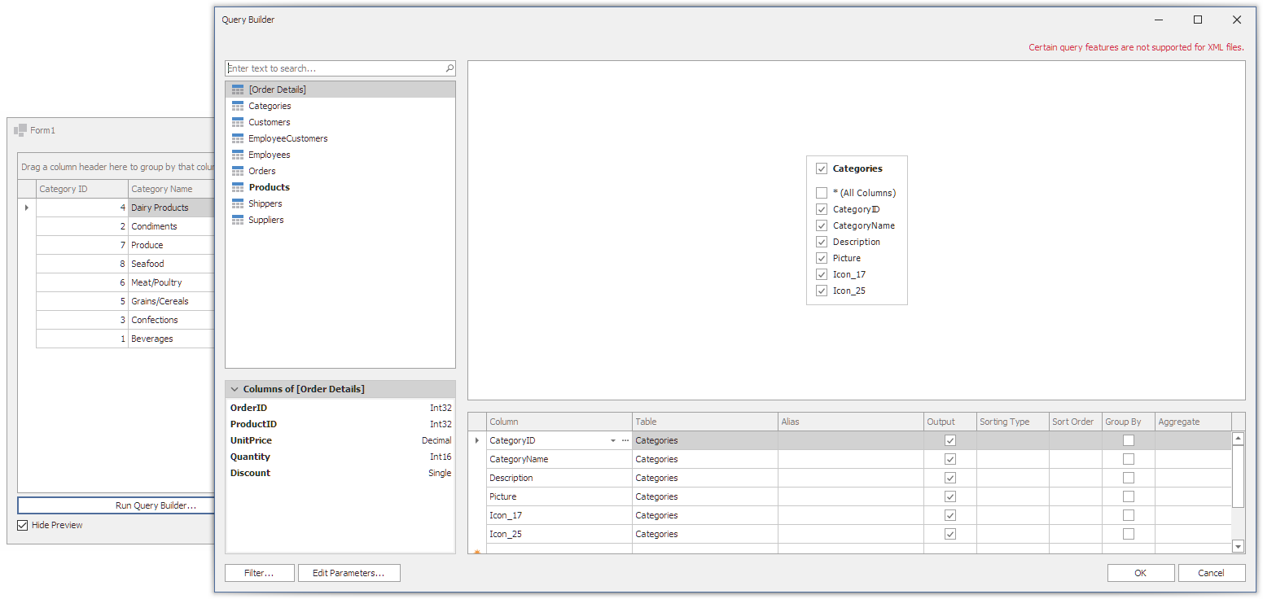This screenshot has width=1263, height=599.
Task: Click the Dairy Products cell in Form1
Action: 172,208
